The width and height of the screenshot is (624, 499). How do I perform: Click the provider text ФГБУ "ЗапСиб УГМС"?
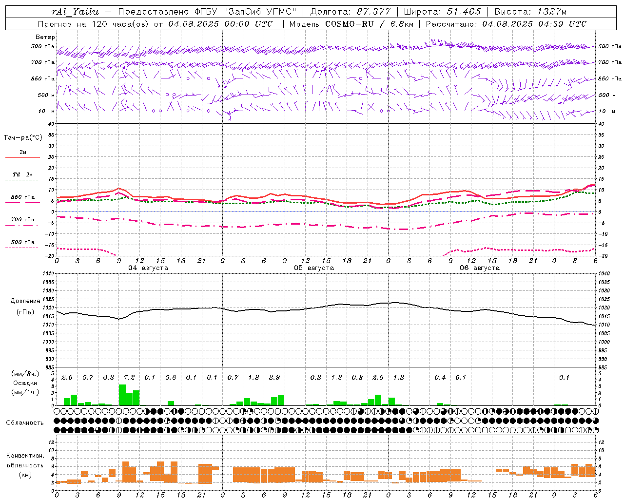point(245,12)
